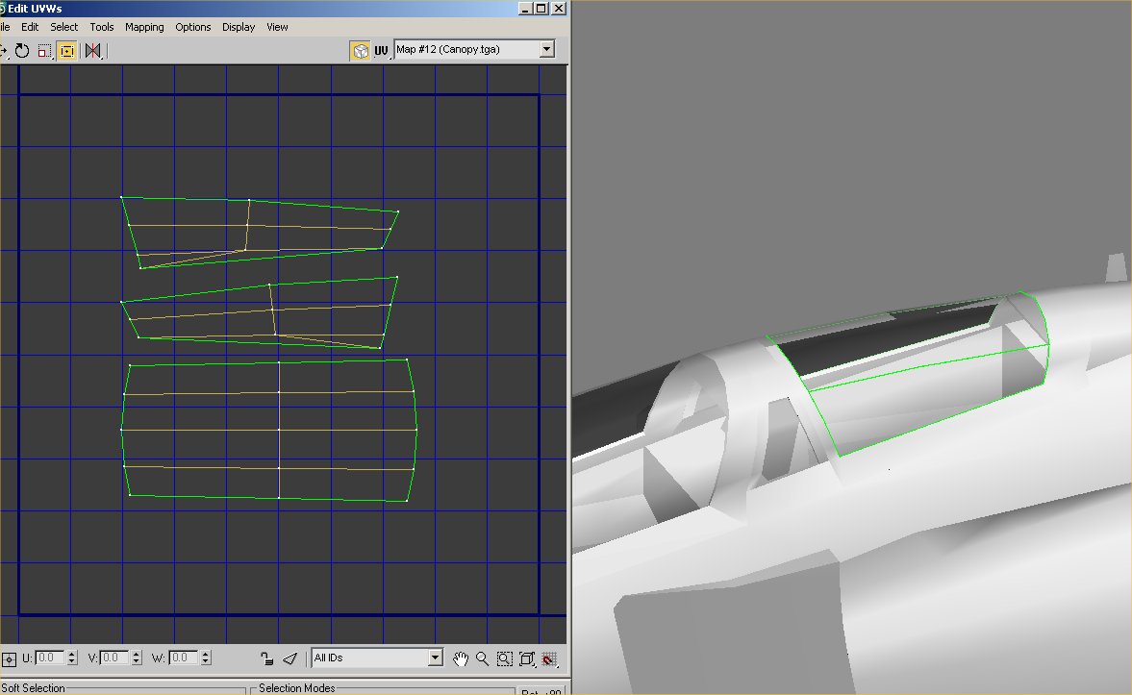Screen dimensions: 1132x695
Task: Select the Rotate tool in the toolbar
Action: pyautogui.click(x=22, y=51)
